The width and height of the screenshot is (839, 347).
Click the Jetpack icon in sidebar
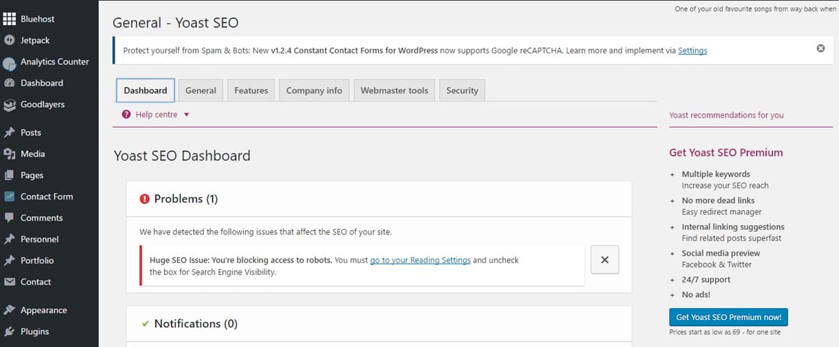pyautogui.click(x=9, y=40)
